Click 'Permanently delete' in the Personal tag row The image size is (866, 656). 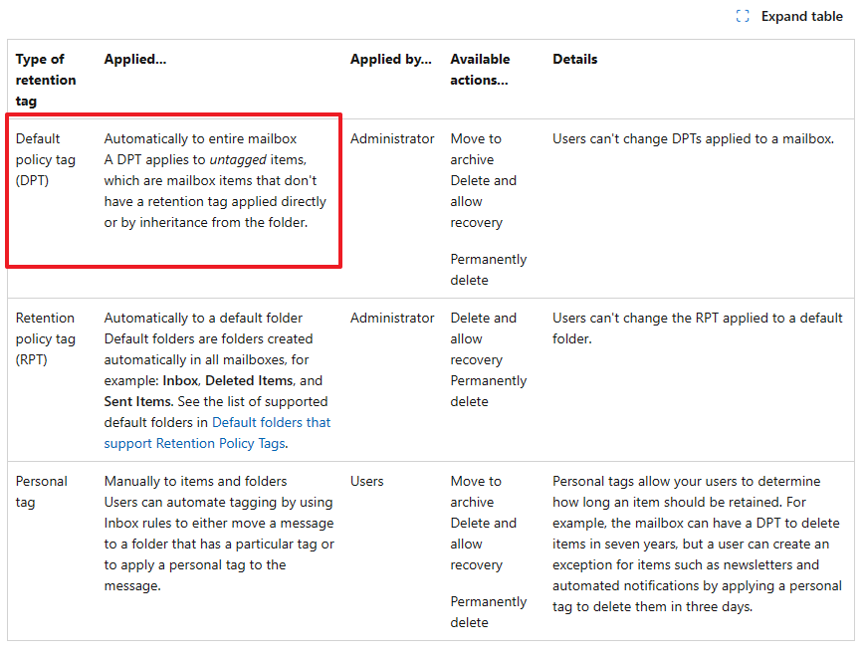pos(488,612)
